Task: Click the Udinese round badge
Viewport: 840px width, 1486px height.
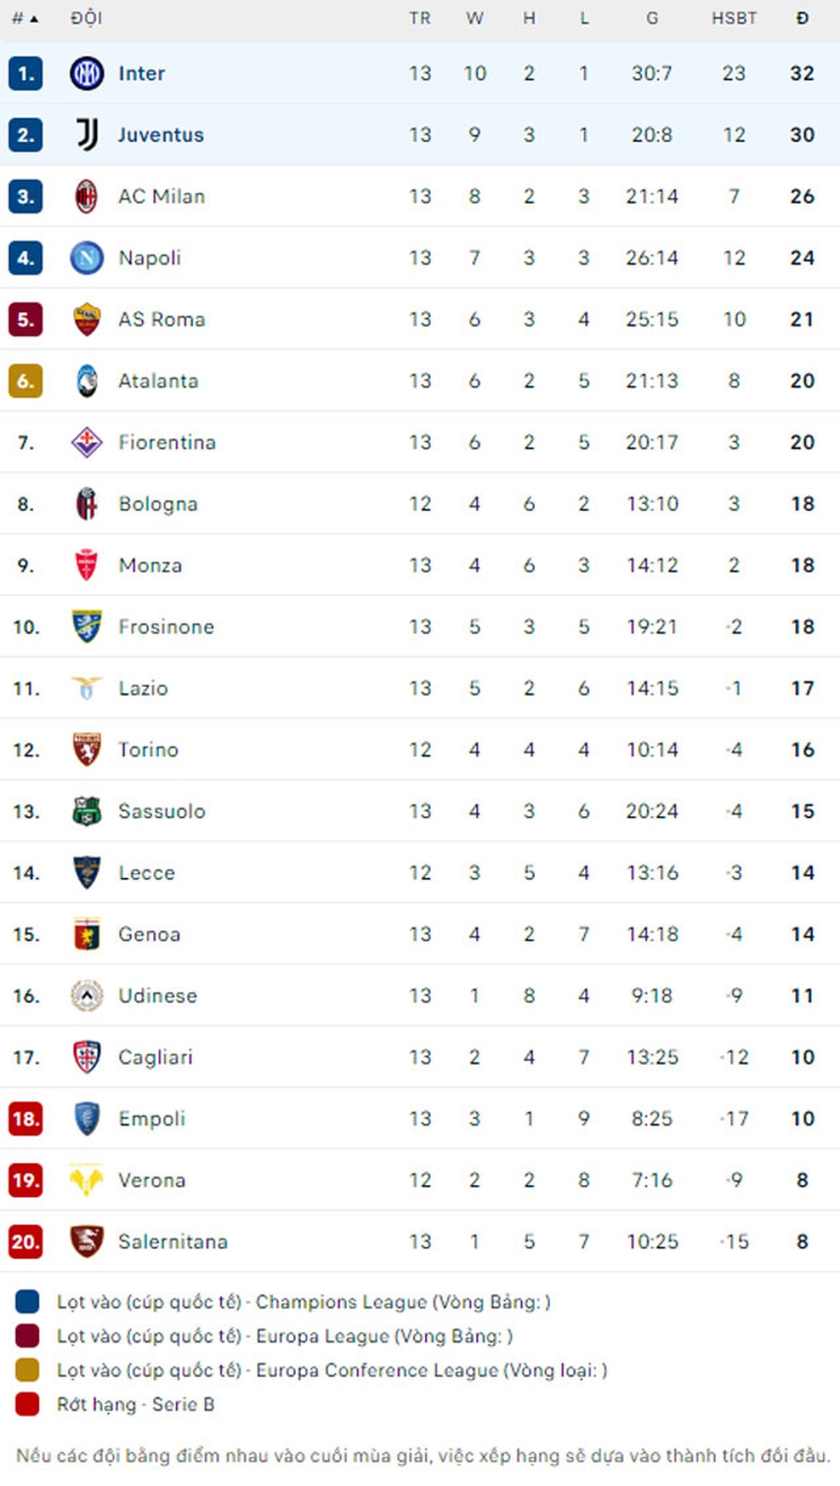Action: click(86, 996)
